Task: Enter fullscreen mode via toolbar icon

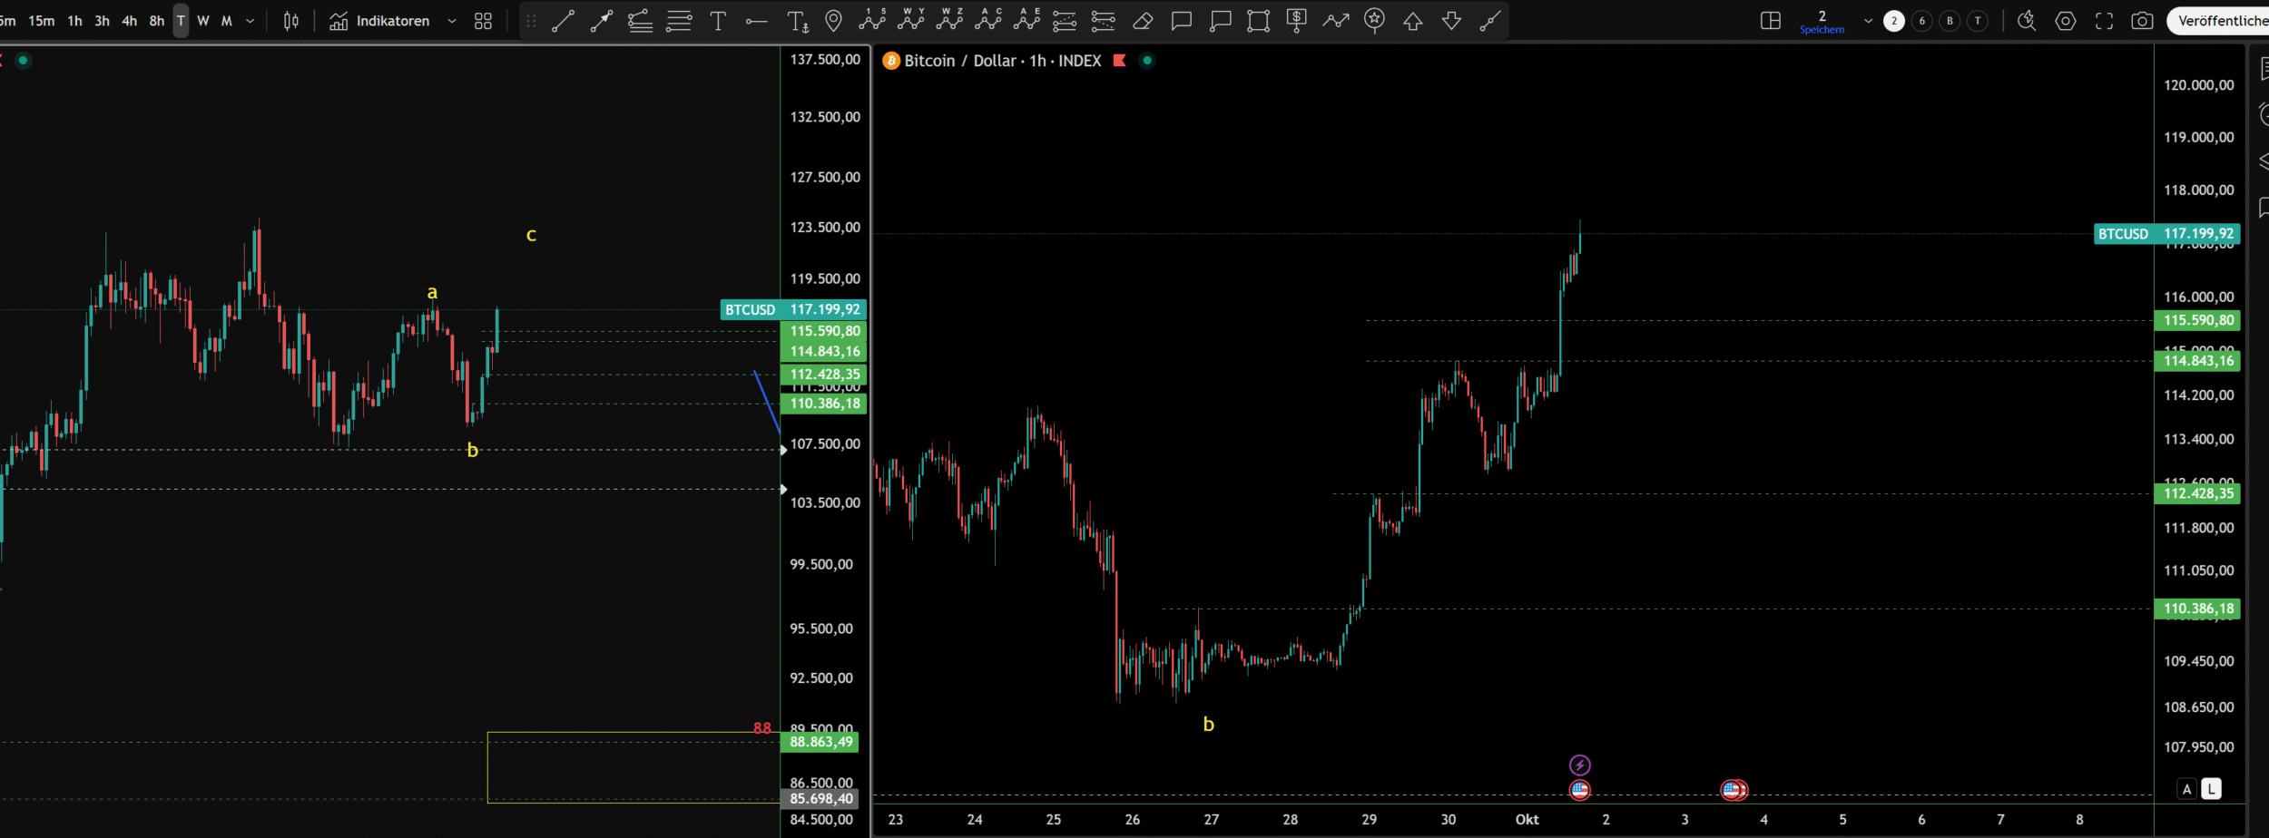Action: click(x=2104, y=21)
